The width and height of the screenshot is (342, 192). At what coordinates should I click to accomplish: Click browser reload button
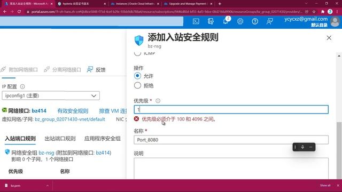[x=19, y=12]
